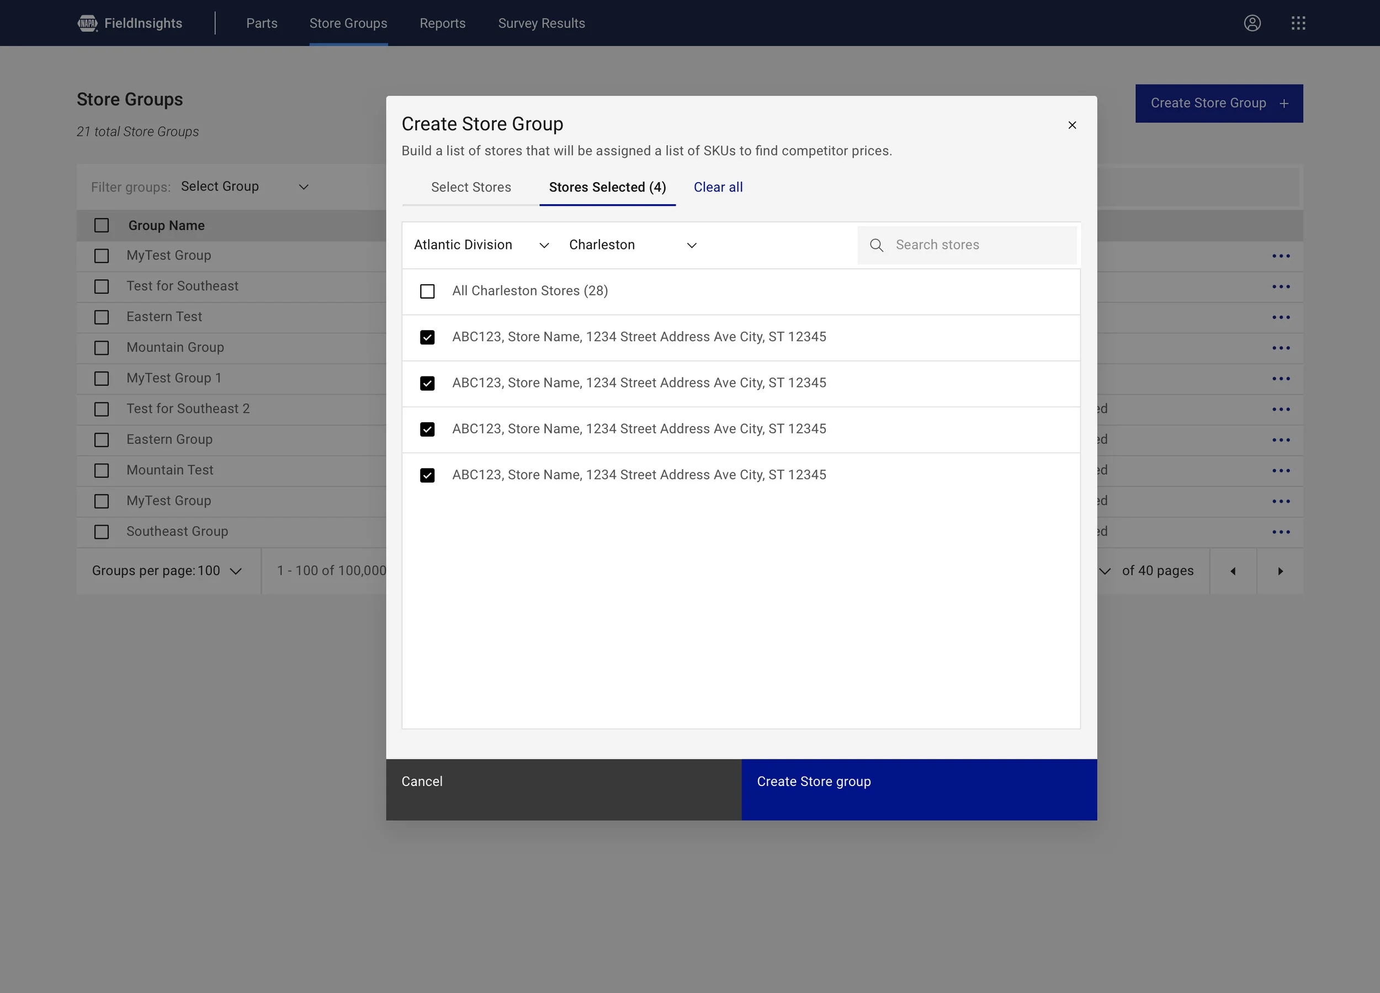The height and width of the screenshot is (993, 1380).
Task: Close the Create Store Group dialog
Action: click(x=1072, y=125)
